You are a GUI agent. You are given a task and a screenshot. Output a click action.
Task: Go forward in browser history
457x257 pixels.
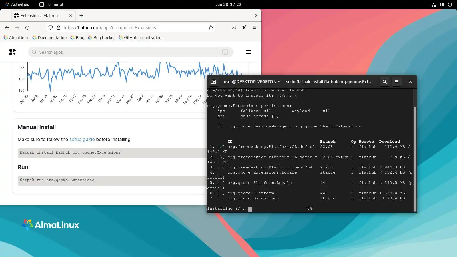(x=17, y=28)
